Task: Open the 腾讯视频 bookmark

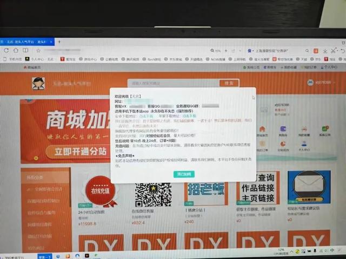Action: click(x=130, y=59)
